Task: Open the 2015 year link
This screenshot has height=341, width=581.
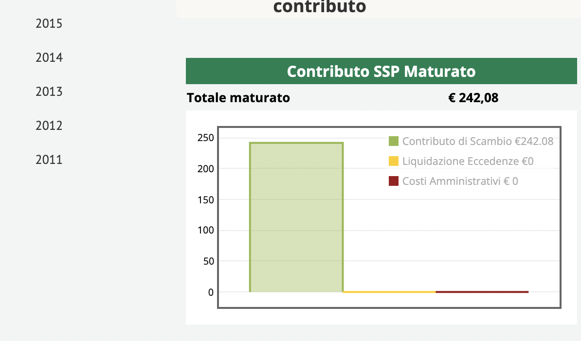Action: click(x=49, y=23)
